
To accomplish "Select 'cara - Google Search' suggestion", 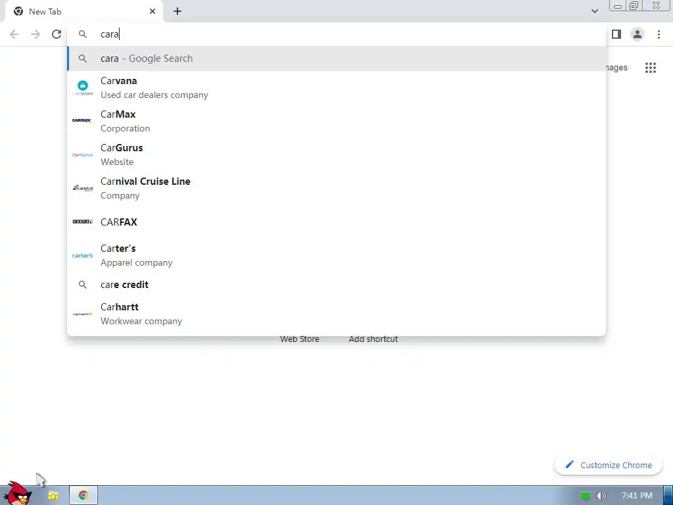I will pos(336,59).
